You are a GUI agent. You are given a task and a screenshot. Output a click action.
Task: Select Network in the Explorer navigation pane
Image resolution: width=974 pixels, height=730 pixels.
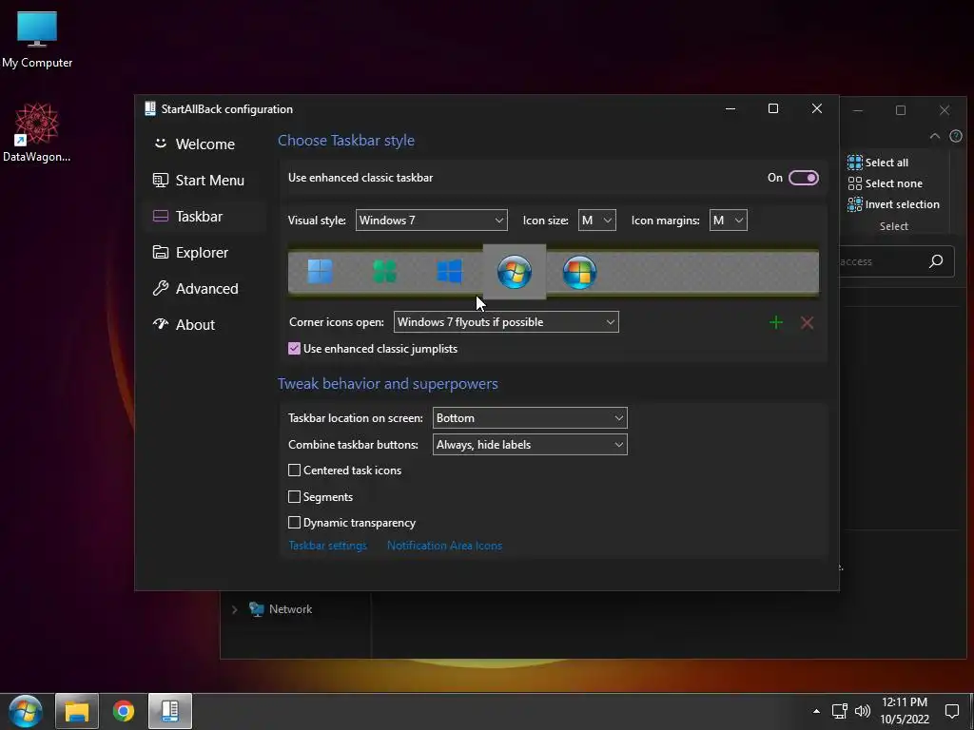pyautogui.click(x=281, y=609)
